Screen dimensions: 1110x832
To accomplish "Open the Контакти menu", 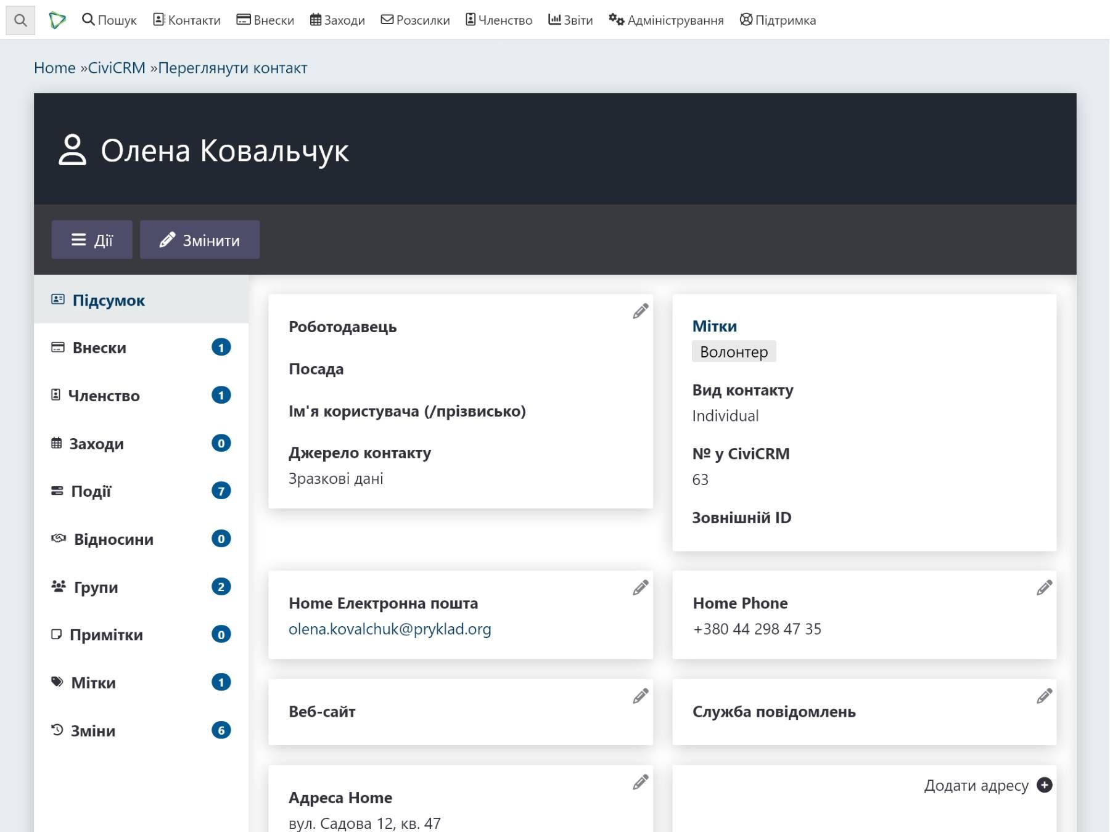I will click(x=187, y=20).
